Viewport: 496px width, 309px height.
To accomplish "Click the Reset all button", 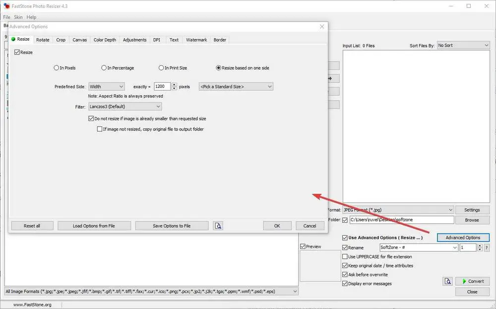I will click(32, 226).
